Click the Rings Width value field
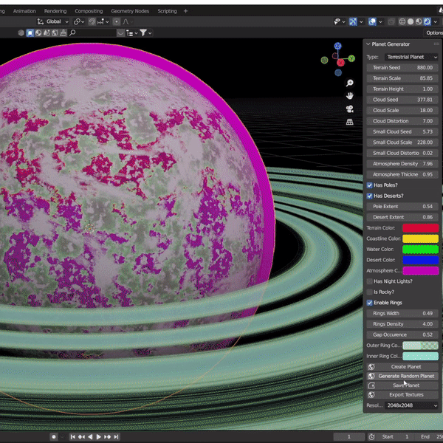 point(402,313)
